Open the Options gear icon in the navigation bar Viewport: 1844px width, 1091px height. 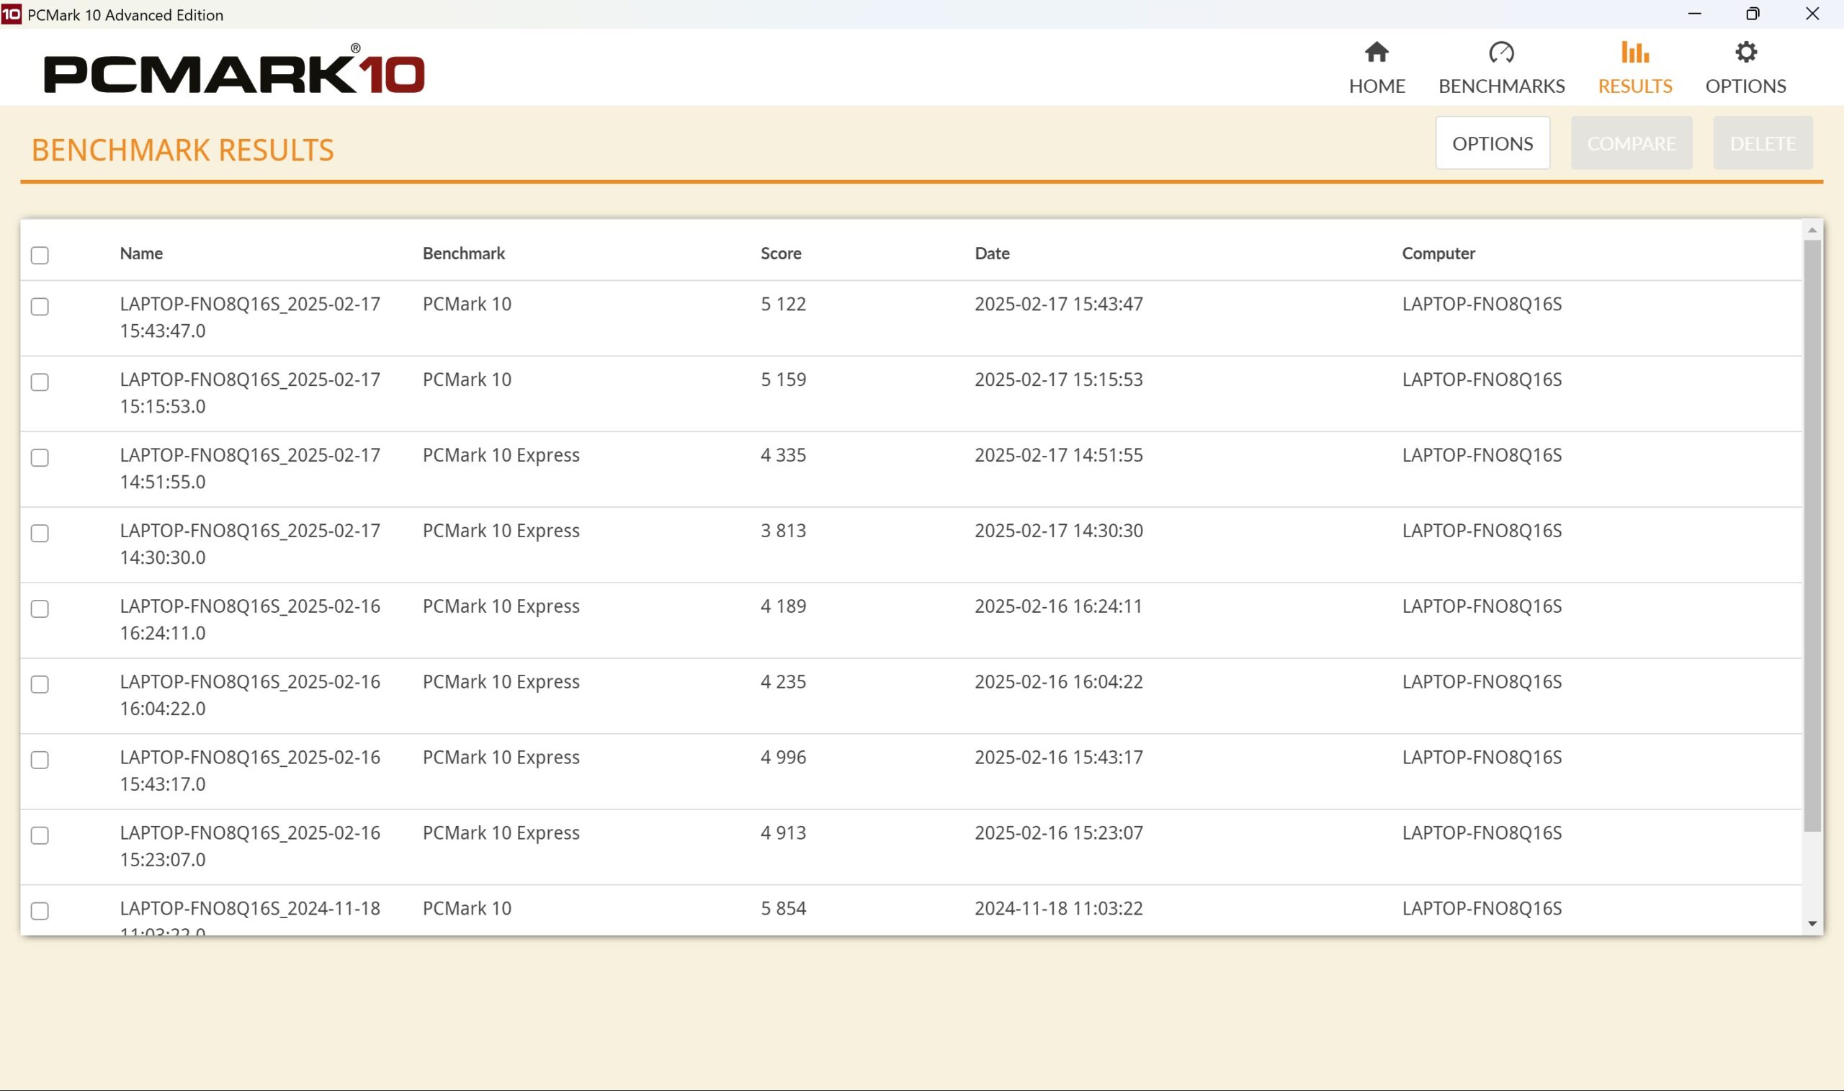click(x=1745, y=52)
